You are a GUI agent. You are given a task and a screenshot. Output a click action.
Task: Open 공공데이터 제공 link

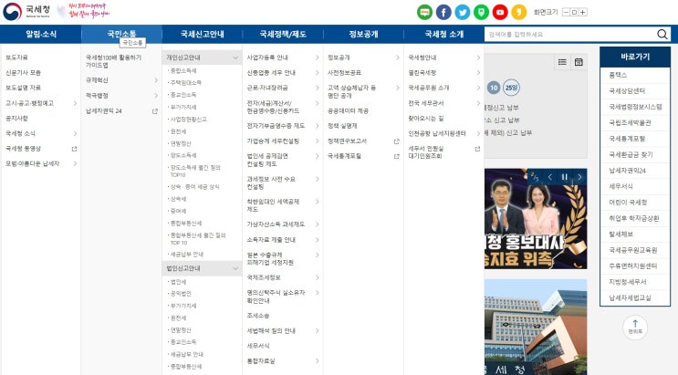pos(348,111)
